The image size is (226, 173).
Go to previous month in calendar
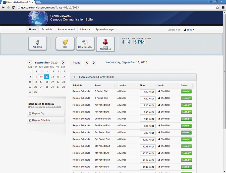click(30, 62)
